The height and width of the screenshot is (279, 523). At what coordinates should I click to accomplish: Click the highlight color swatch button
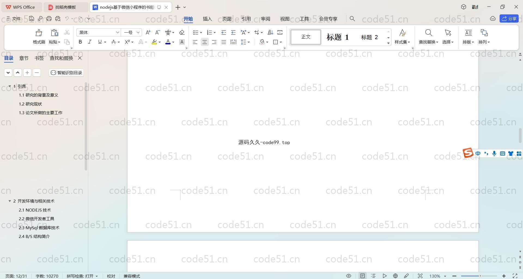pos(154,42)
